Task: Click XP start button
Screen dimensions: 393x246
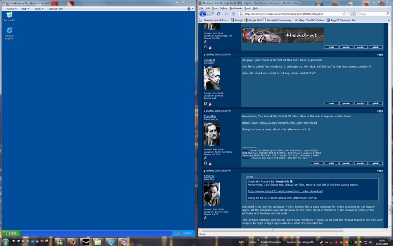Action: click(x=12, y=233)
